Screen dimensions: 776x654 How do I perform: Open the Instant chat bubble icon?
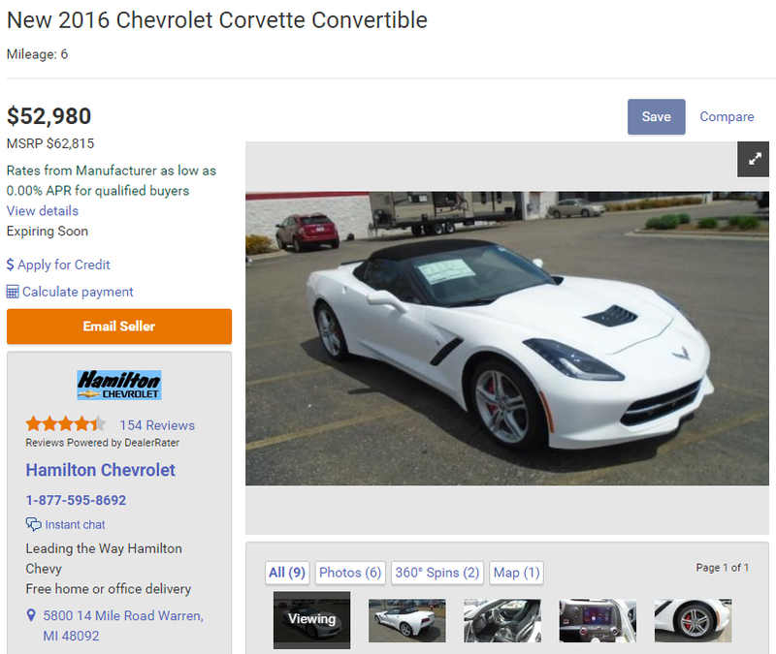pyautogui.click(x=34, y=524)
